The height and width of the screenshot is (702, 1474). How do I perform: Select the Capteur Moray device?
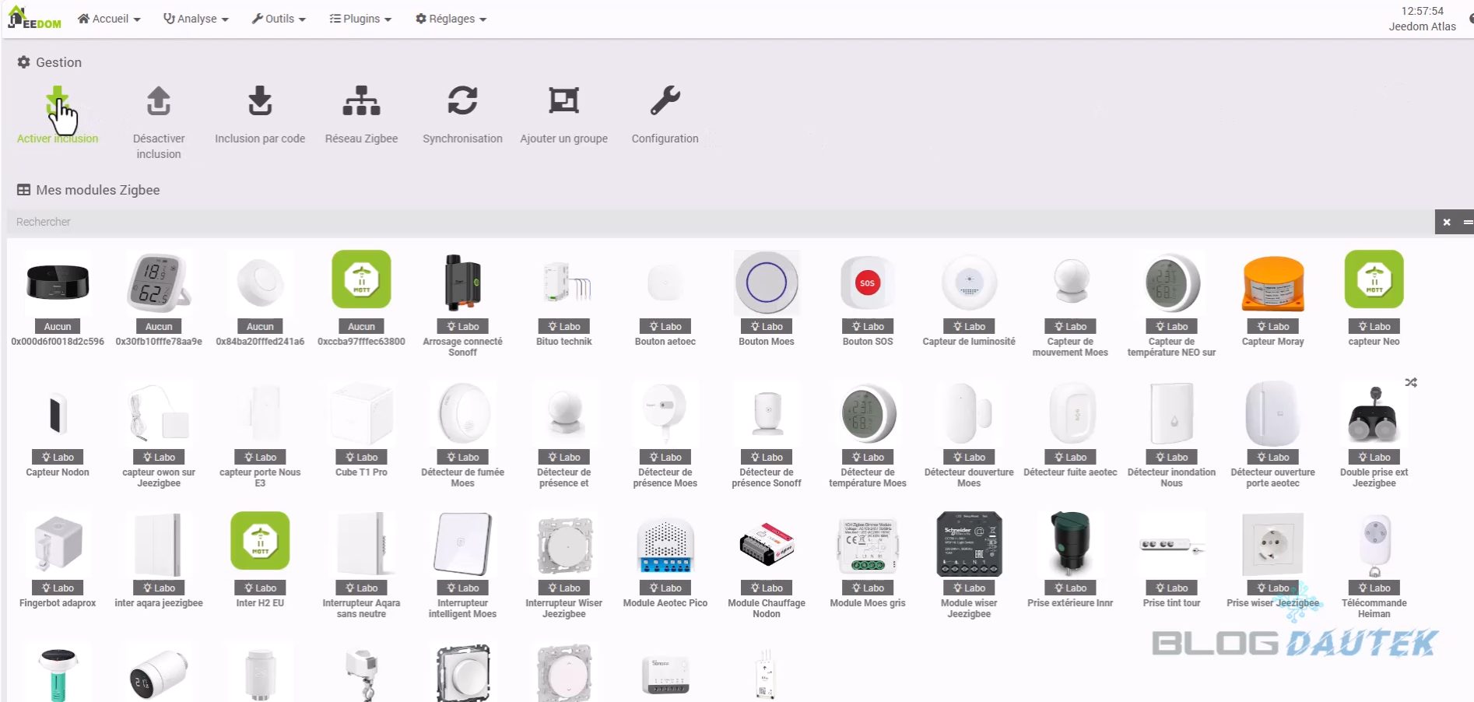(x=1272, y=284)
